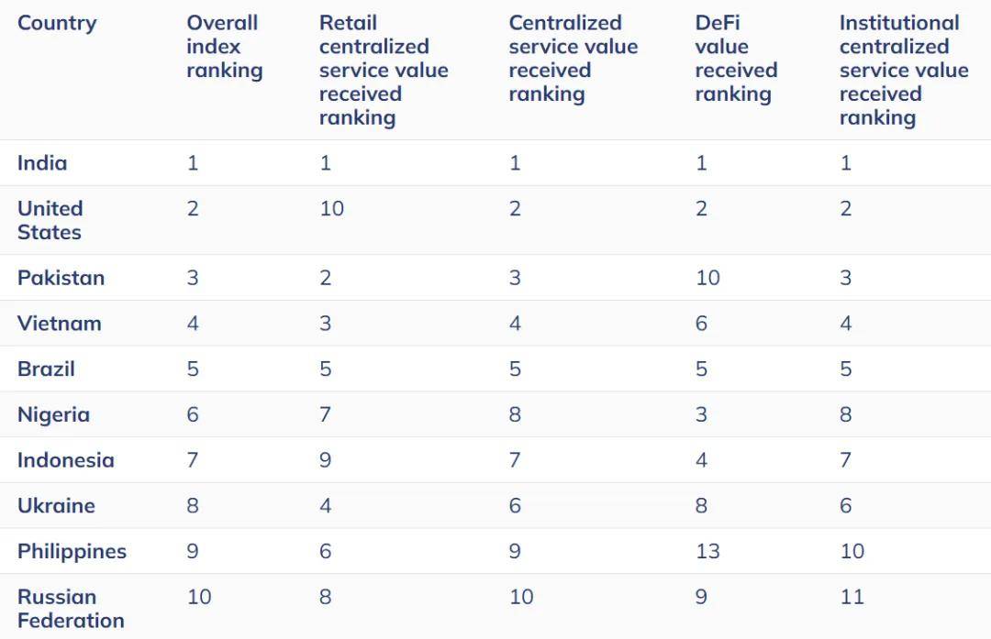Click Pakistan's DeFi ranking value 10
Viewport: 991px width, 639px height.
707,278
